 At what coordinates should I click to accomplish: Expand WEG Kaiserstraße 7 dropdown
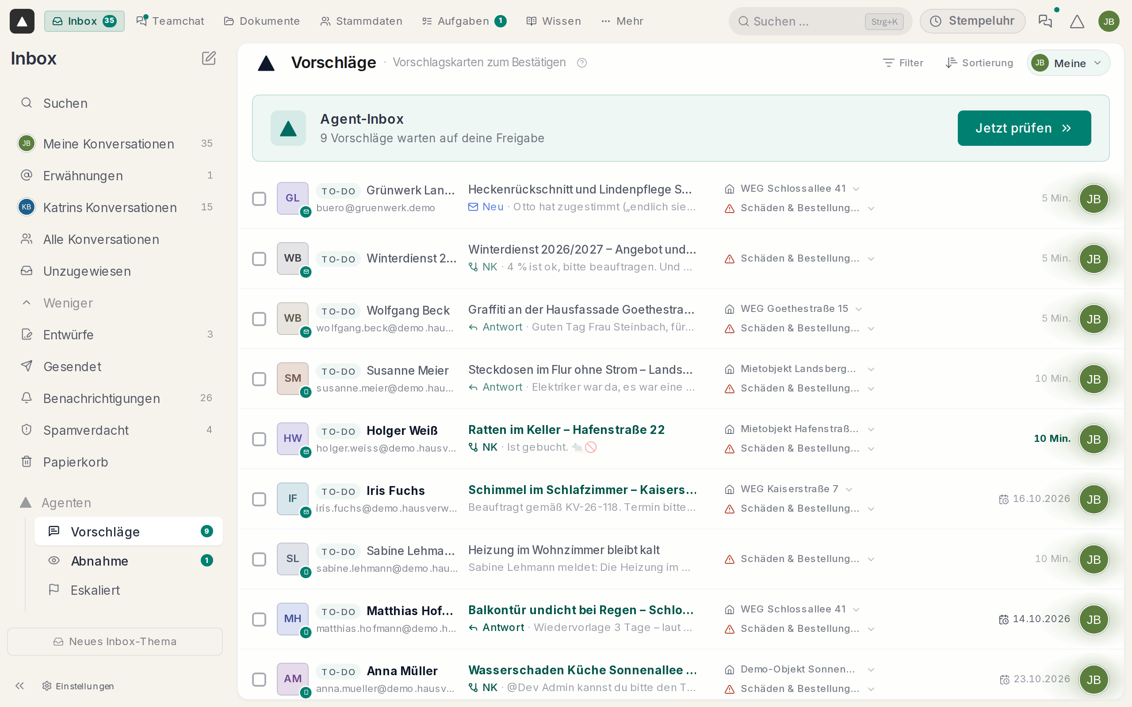[849, 489]
